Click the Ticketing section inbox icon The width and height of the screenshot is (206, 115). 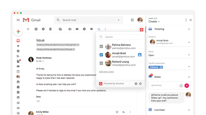click(x=150, y=29)
